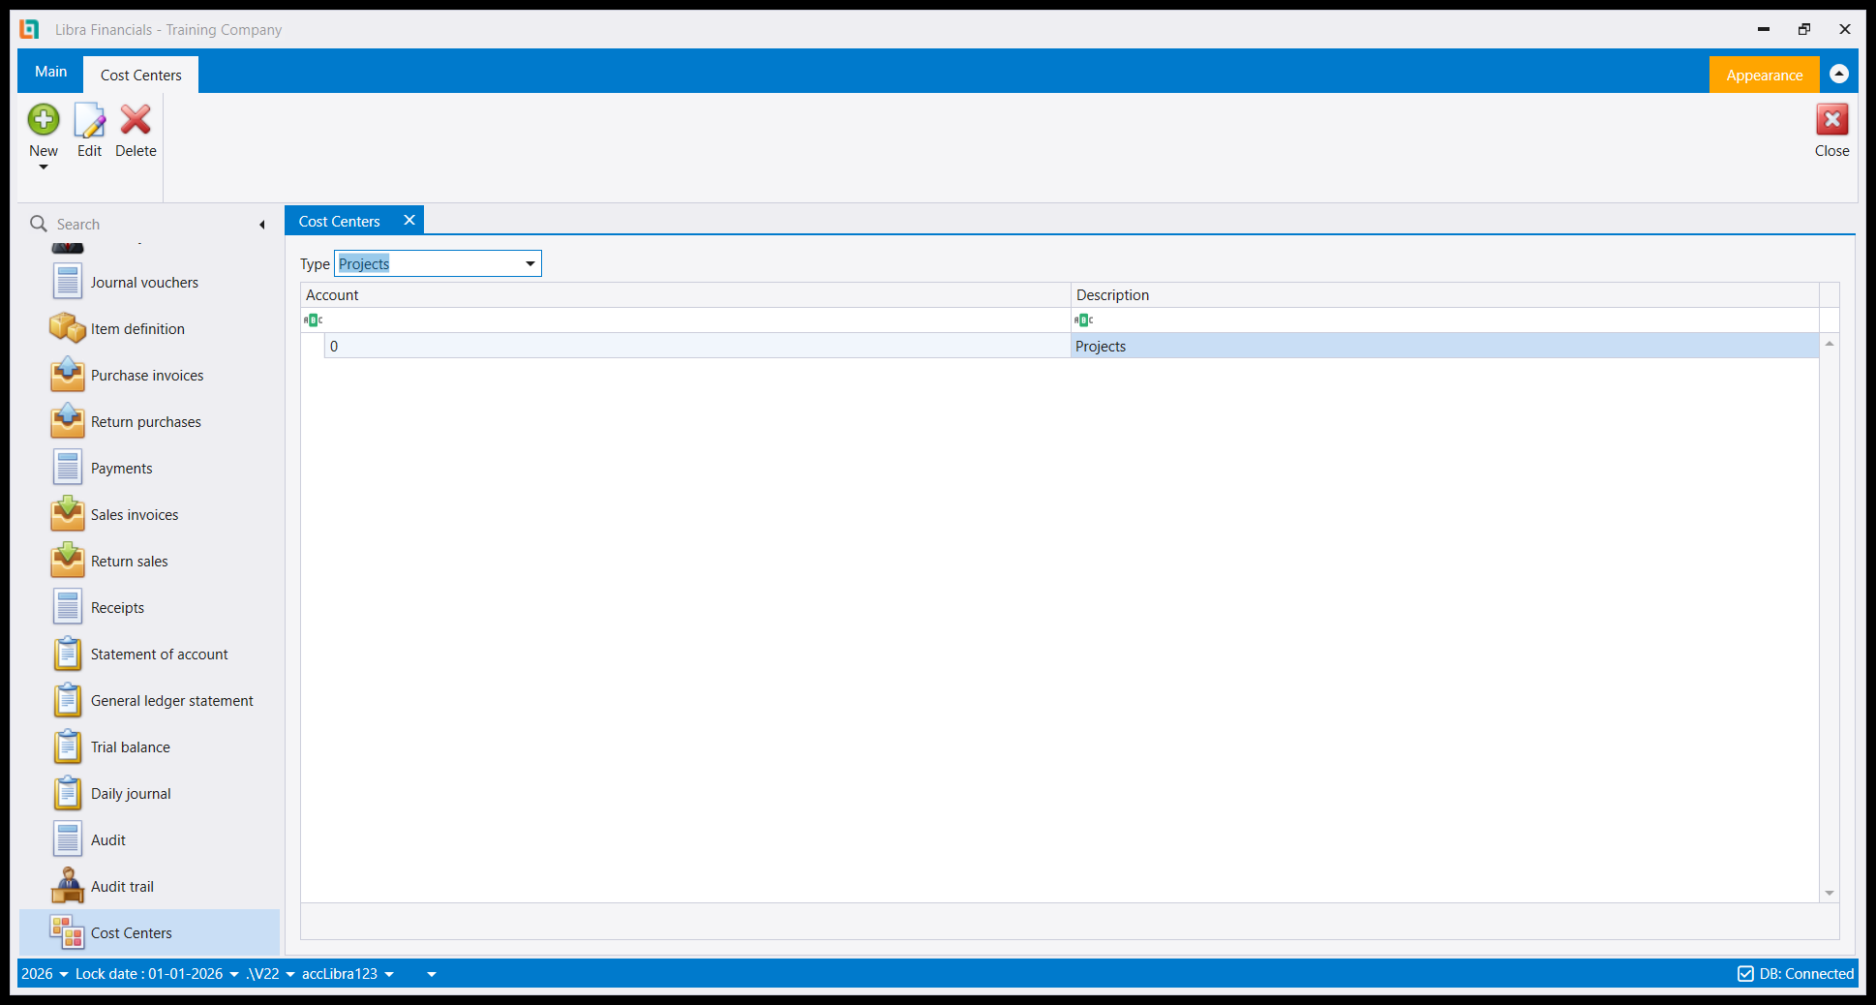1876x1005 pixels.
Task: Collapse the ribbon with round arrow button
Action: pyautogui.click(x=1839, y=74)
